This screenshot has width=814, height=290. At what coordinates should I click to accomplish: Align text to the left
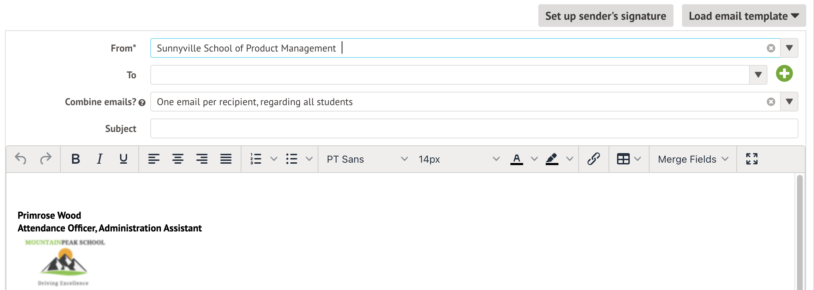154,159
